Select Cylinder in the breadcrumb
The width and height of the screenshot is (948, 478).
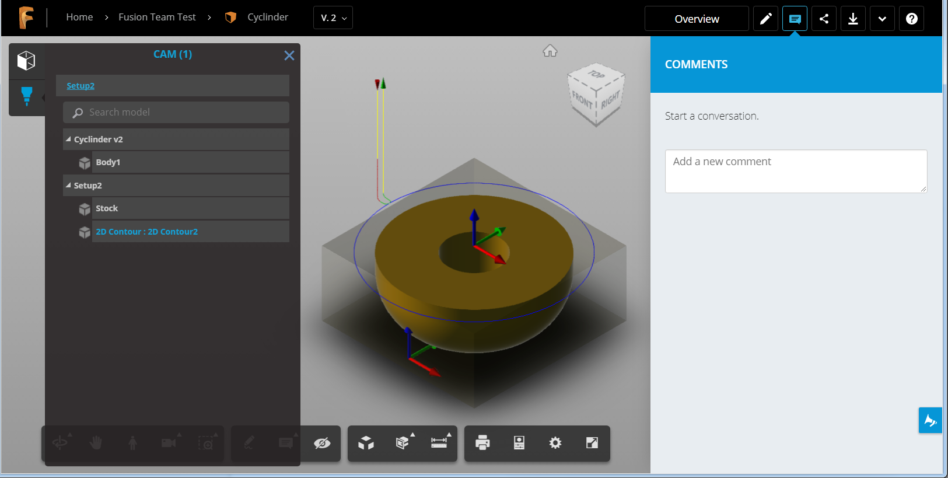pos(268,18)
